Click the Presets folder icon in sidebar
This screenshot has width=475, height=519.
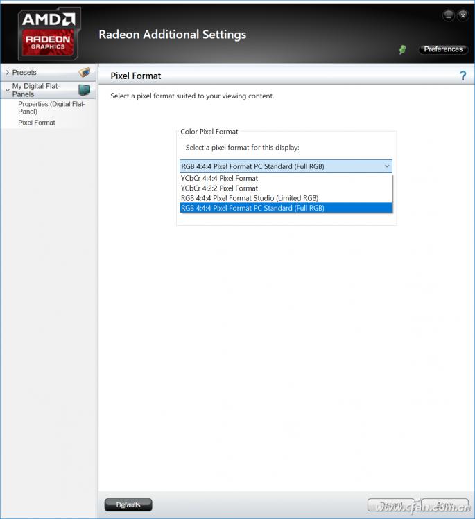click(84, 72)
